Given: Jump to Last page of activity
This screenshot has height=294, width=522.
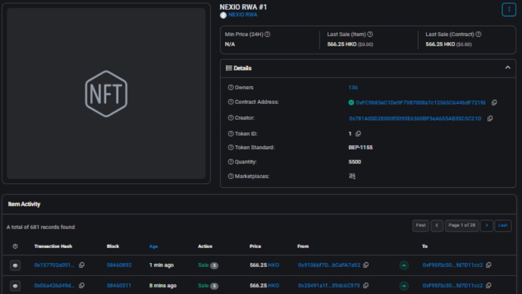Looking at the screenshot, I should [x=503, y=226].
